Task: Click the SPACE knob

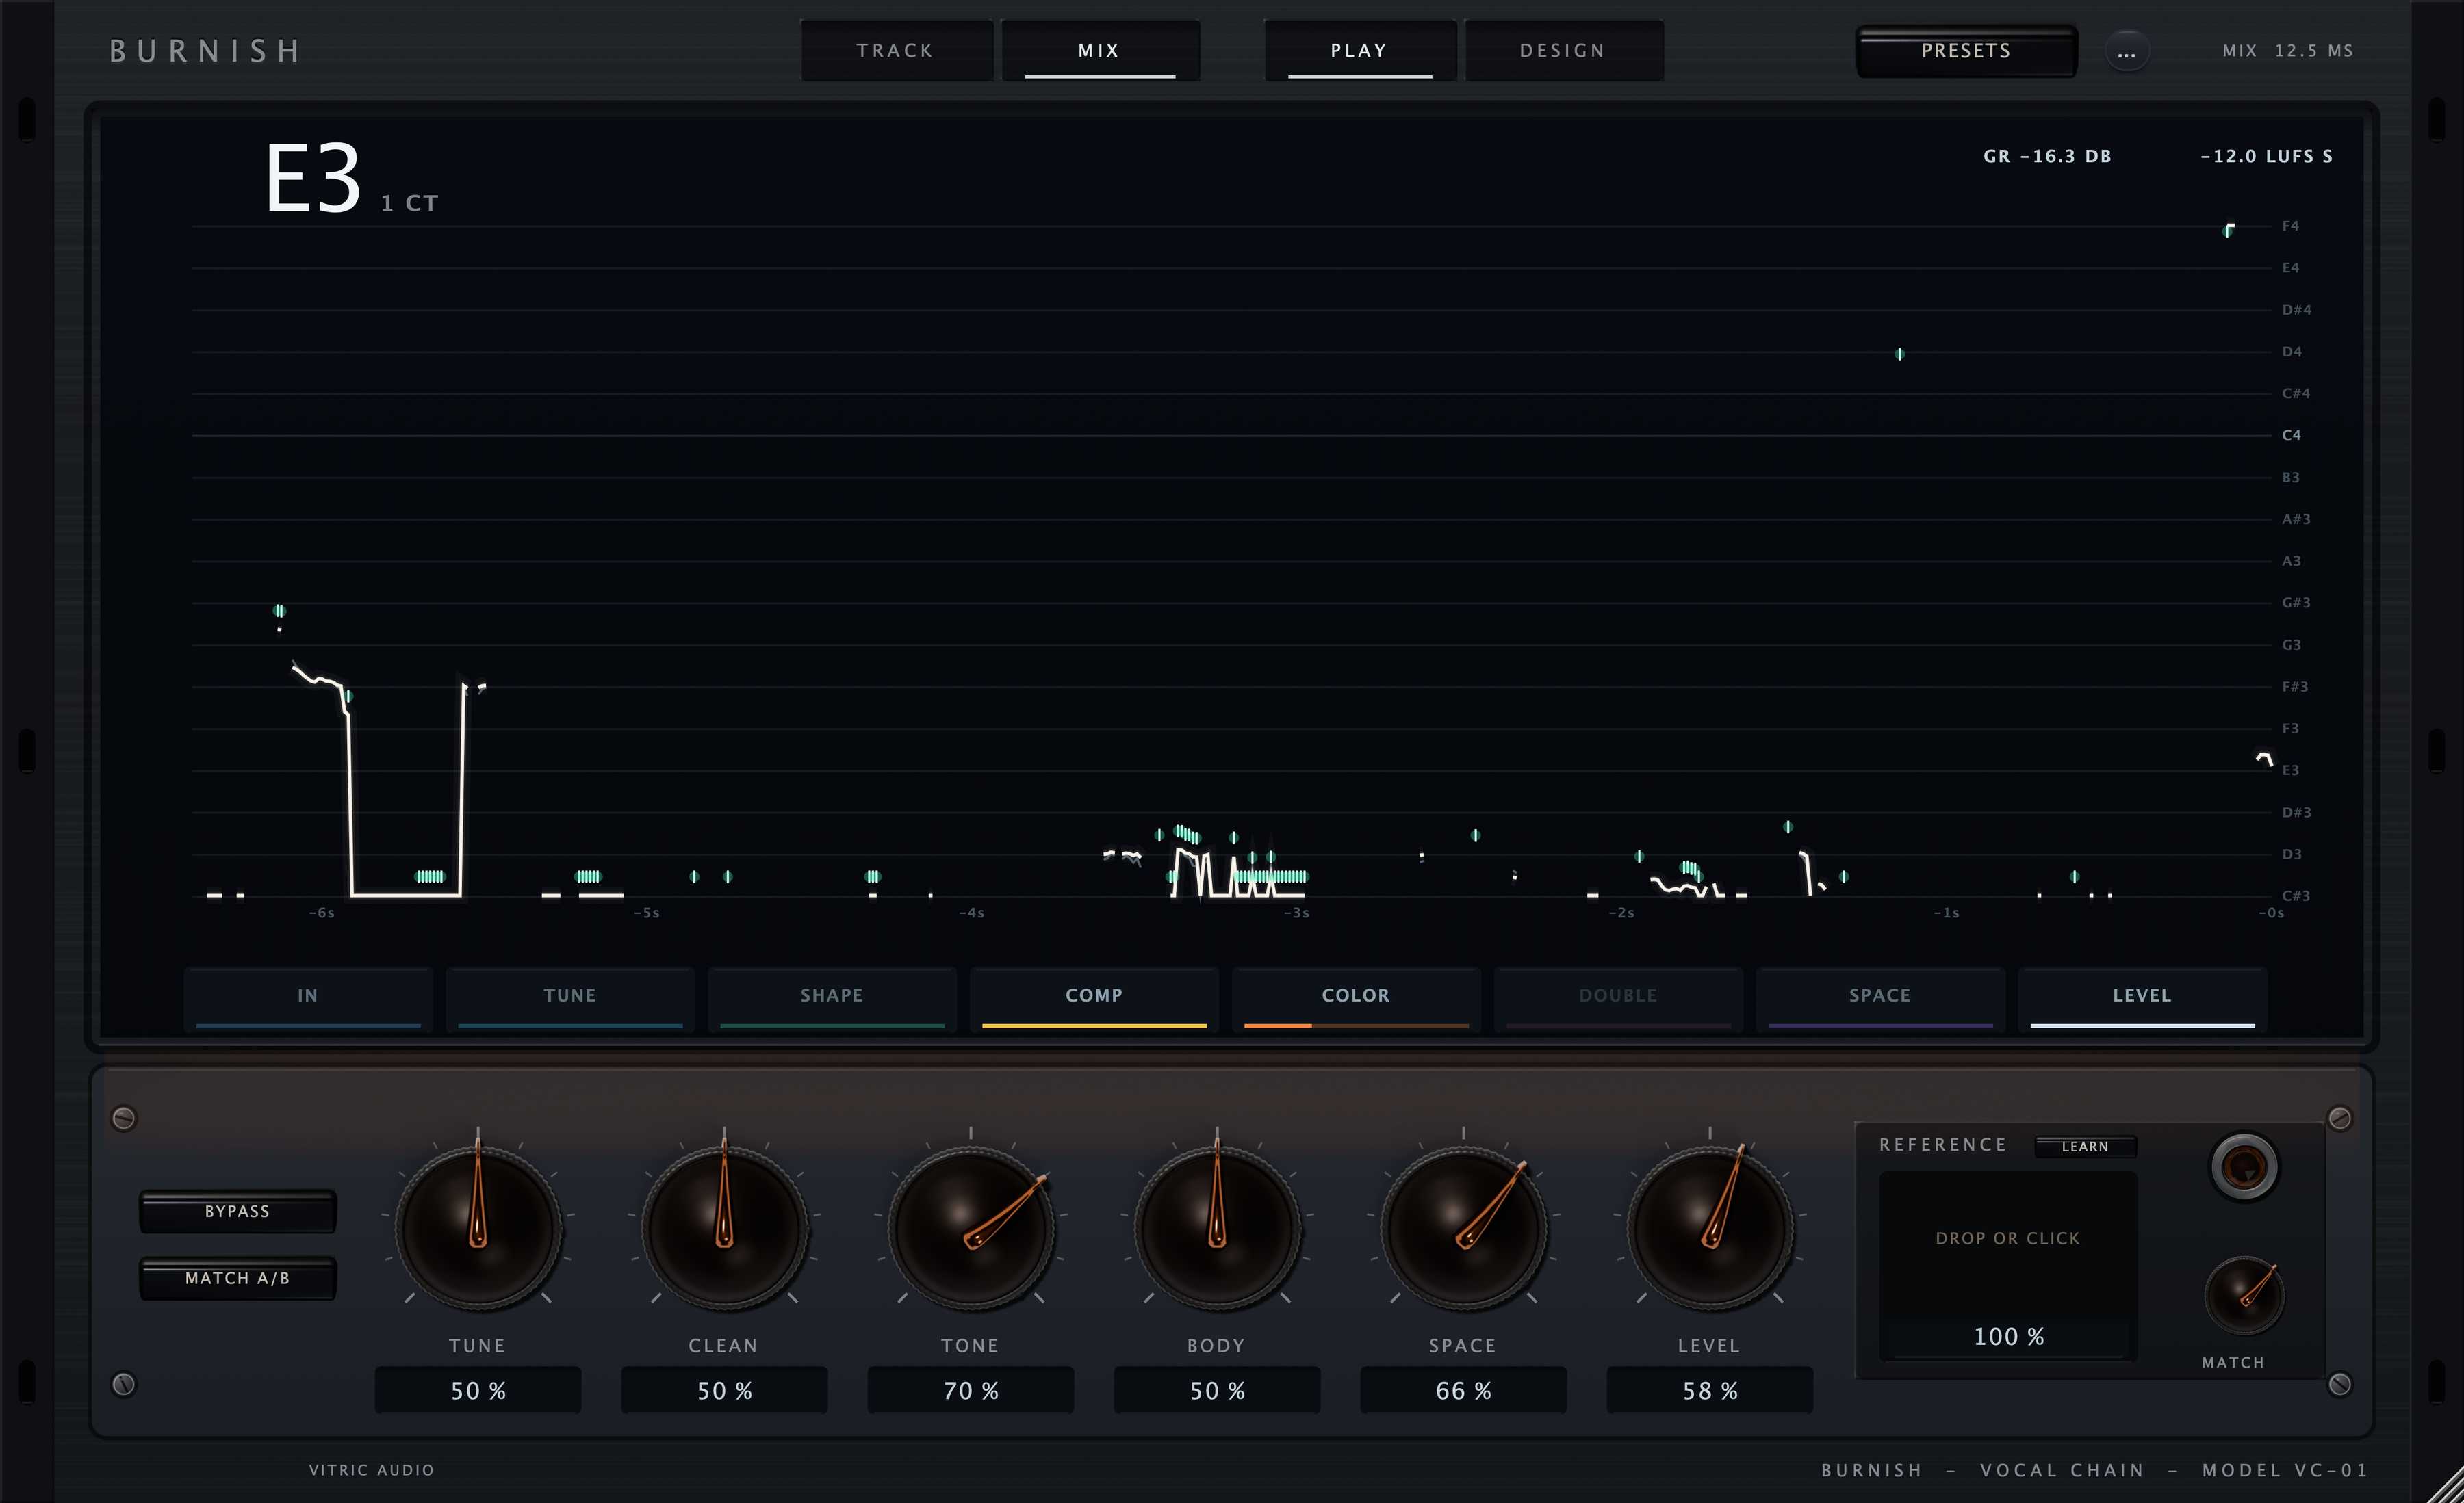Action: (x=1463, y=1228)
